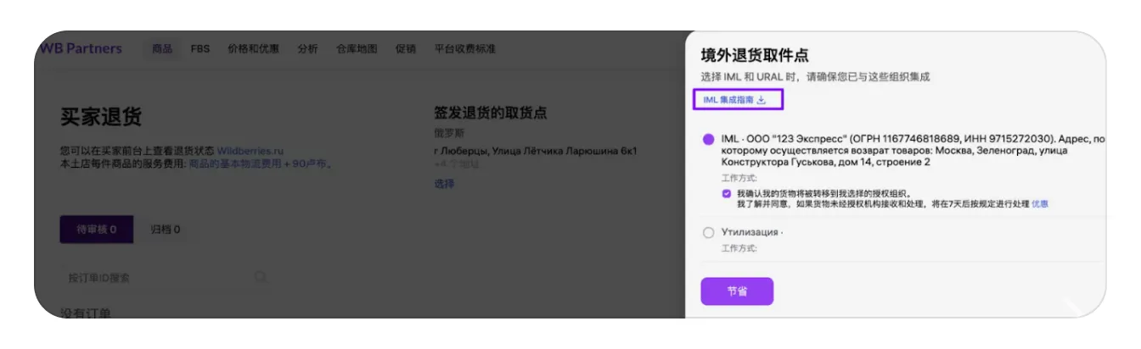
Task: Switch to the 归档 0 tab
Action: click(x=166, y=229)
